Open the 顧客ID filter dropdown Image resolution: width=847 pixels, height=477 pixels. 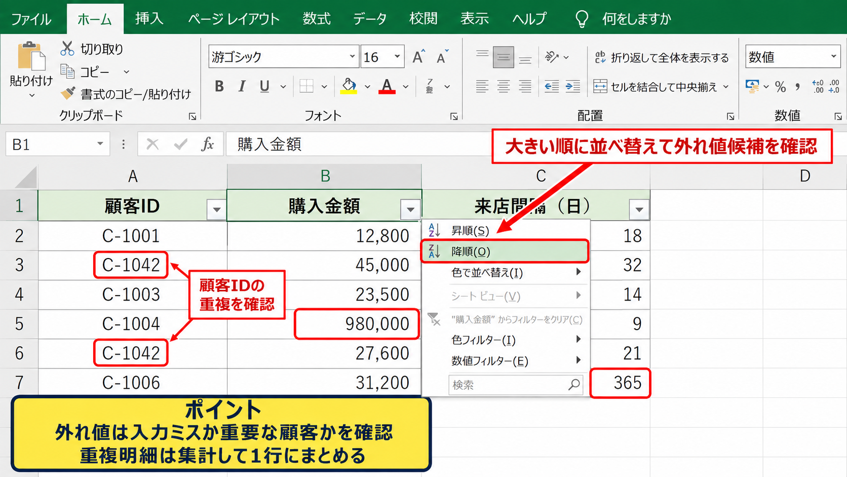point(217,209)
